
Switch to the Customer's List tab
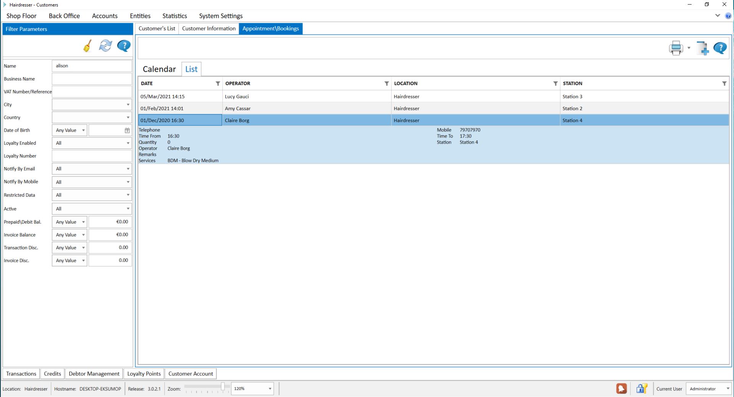pos(157,29)
